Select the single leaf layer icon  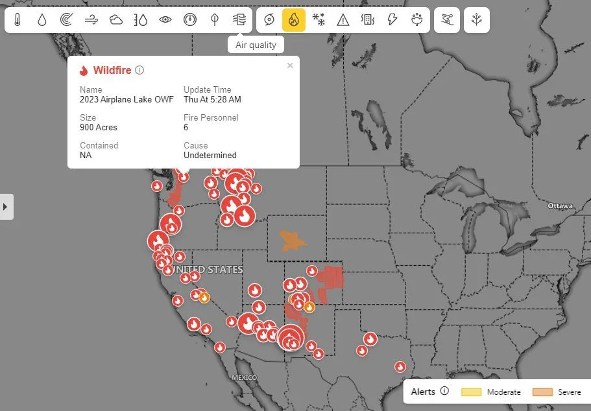click(x=215, y=19)
